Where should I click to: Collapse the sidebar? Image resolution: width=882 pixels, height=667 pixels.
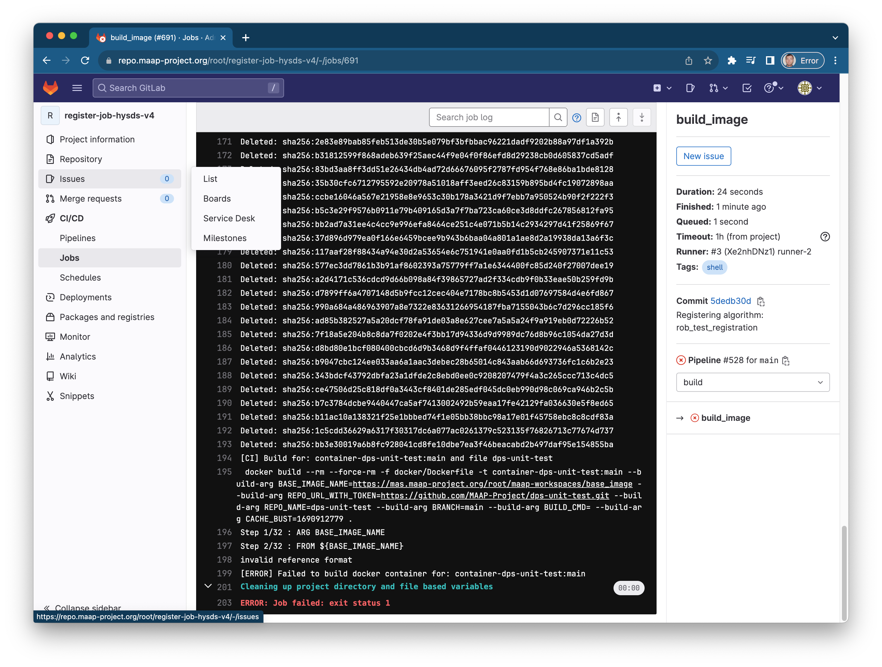pyautogui.click(x=83, y=608)
